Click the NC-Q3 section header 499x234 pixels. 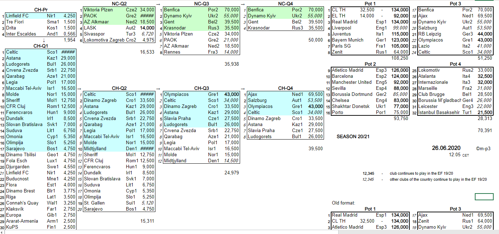click(202, 4)
